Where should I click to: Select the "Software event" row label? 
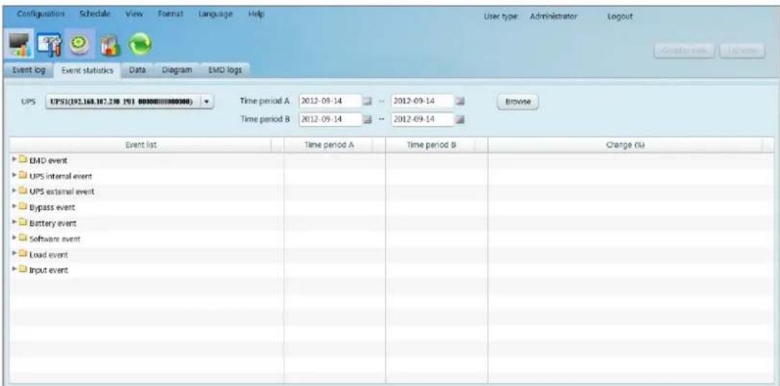55,239
